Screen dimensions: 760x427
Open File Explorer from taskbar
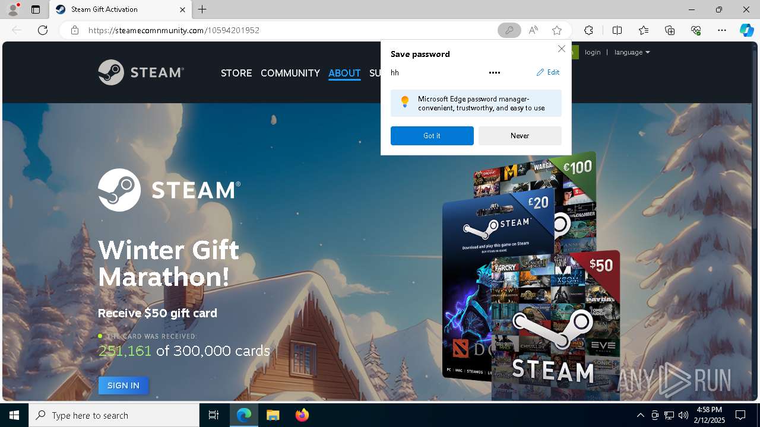[x=273, y=415]
